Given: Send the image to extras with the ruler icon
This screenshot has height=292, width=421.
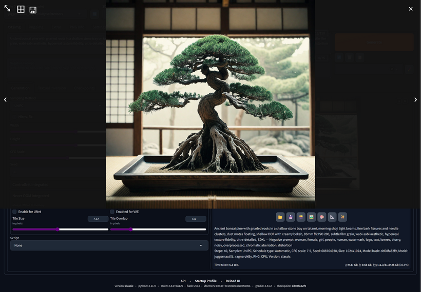Looking at the screenshot, I should pyautogui.click(x=332, y=217).
